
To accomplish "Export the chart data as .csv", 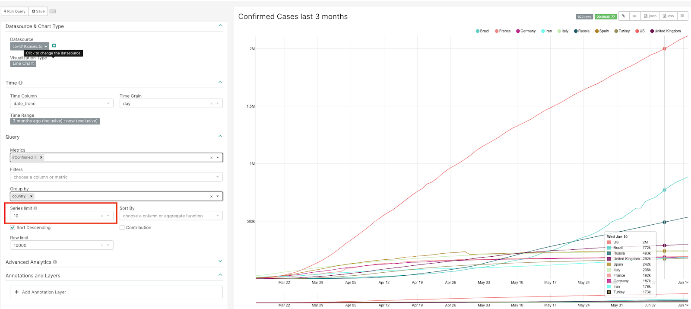I will (668, 16).
